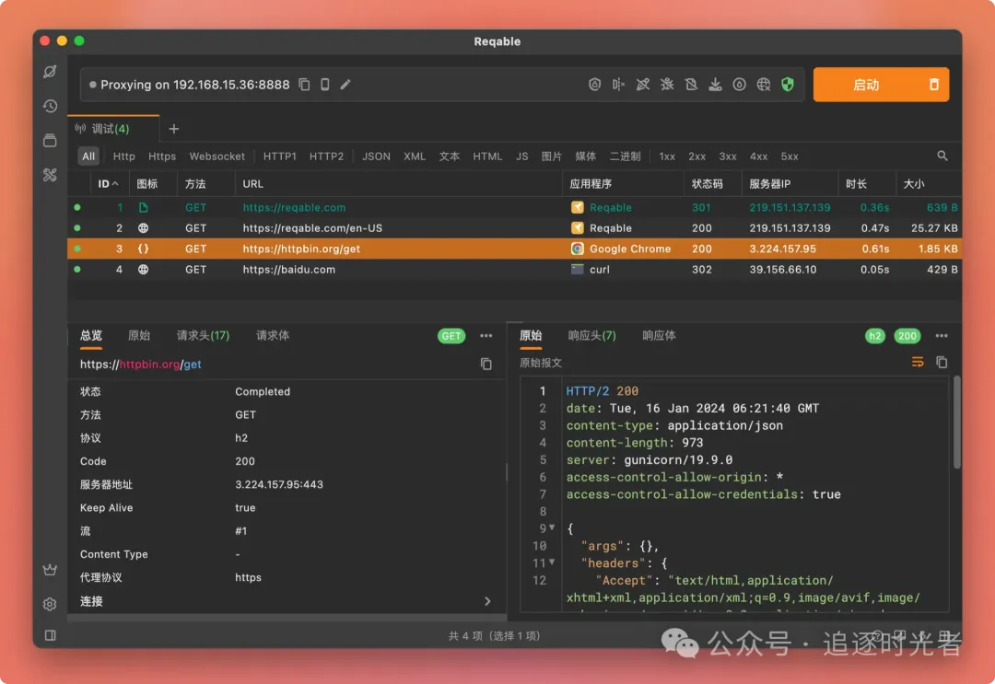Toggle the JSON filter chip
Screen dimensions: 995x684
376,157
